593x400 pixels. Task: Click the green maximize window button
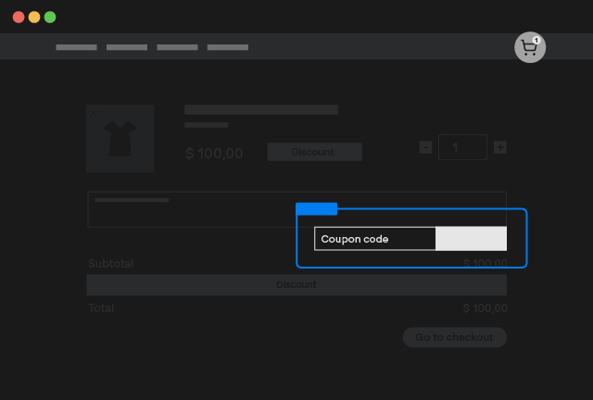coord(50,17)
